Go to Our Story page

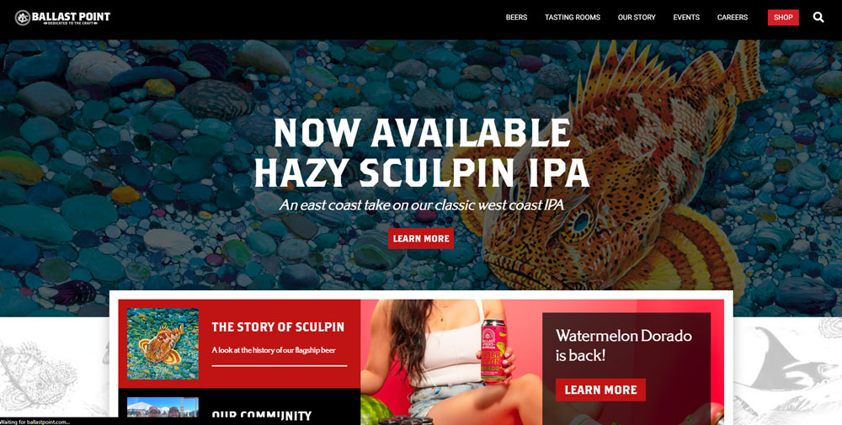point(637,17)
